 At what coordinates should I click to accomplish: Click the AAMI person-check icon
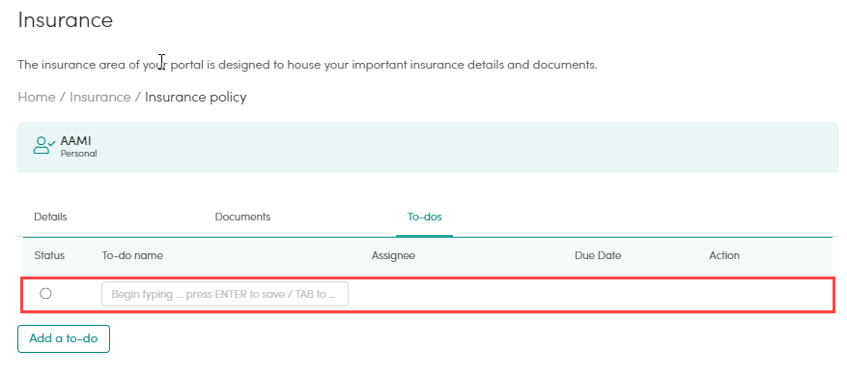click(x=43, y=145)
